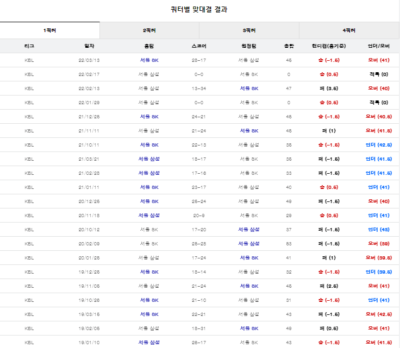Click the 0-0 score in the 22/02/17 row

click(199, 74)
